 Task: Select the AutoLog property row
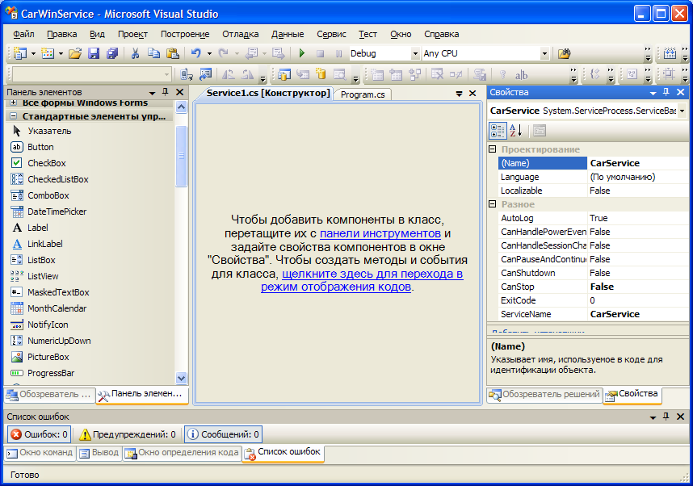click(592, 218)
